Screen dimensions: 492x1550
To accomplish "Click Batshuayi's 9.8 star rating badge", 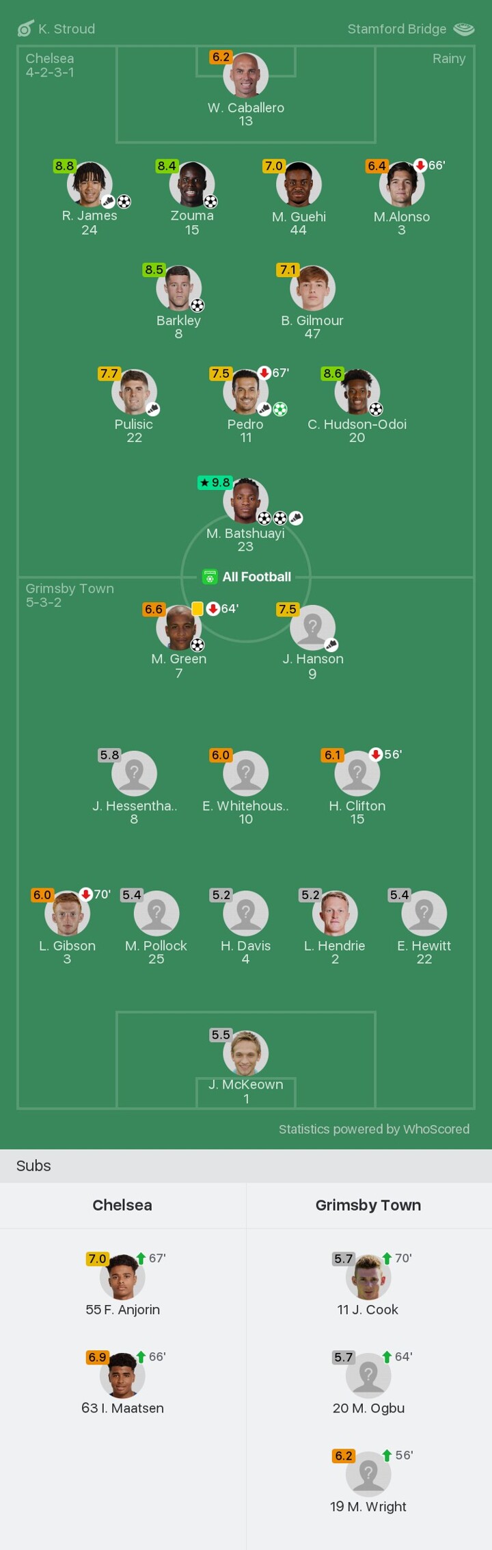I will point(215,482).
